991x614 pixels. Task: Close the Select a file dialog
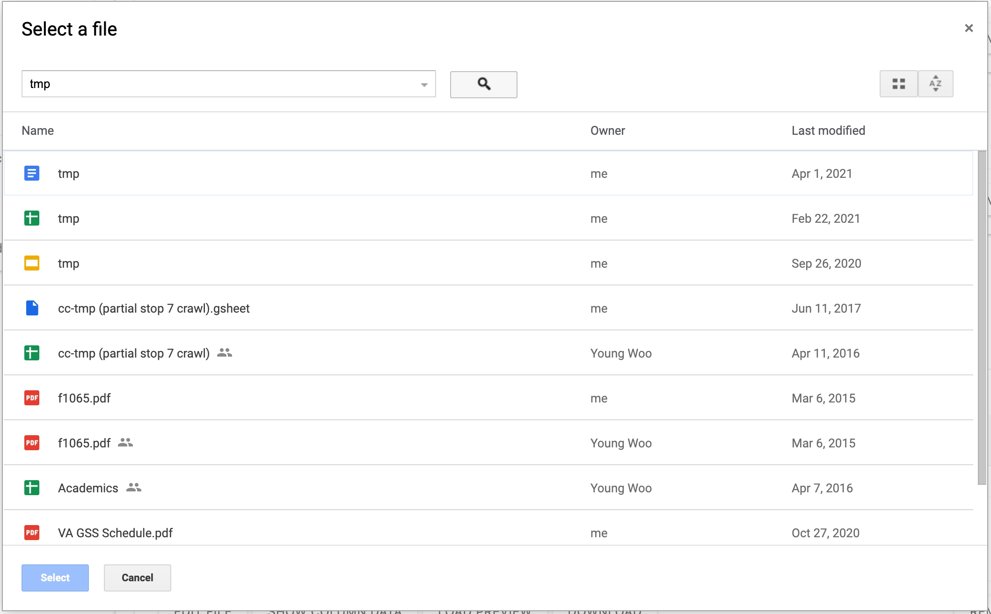[x=969, y=29]
